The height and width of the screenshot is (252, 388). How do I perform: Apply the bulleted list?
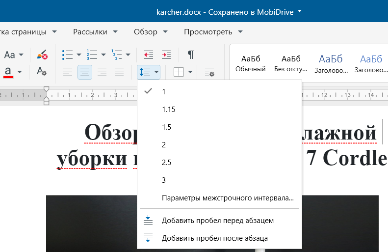tap(67, 55)
